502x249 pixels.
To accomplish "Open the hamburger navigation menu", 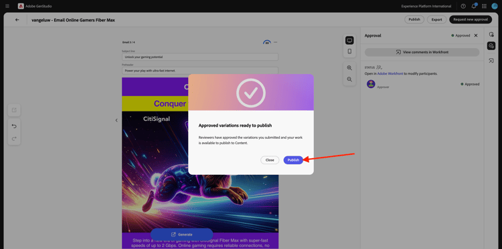I will (7, 6).
